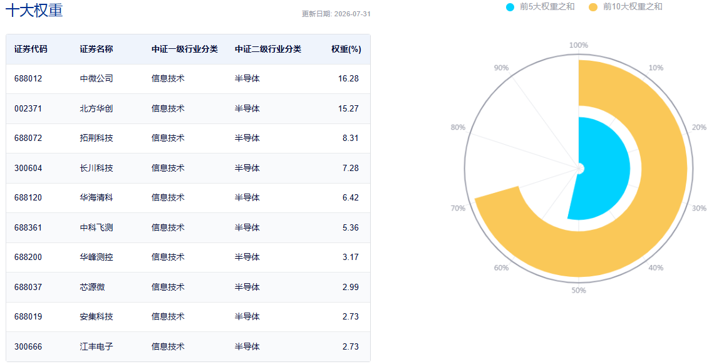Select security code 688200
This screenshot has width=714, height=364.
[x=28, y=257]
